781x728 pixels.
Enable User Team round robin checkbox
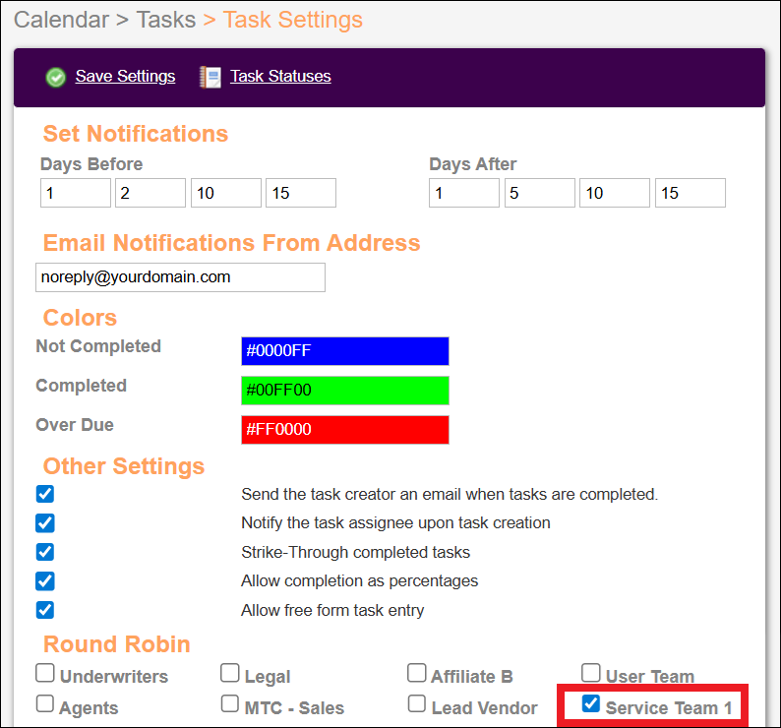click(591, 673)
